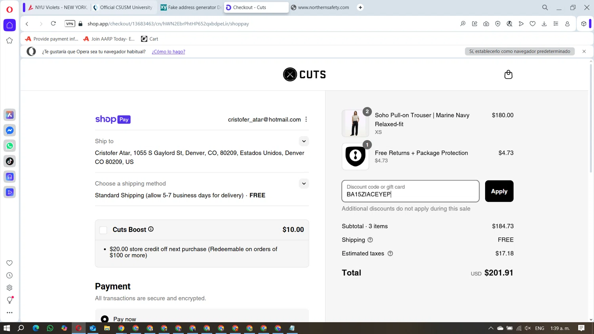Open Windows taskbar search

pos(21,328)
